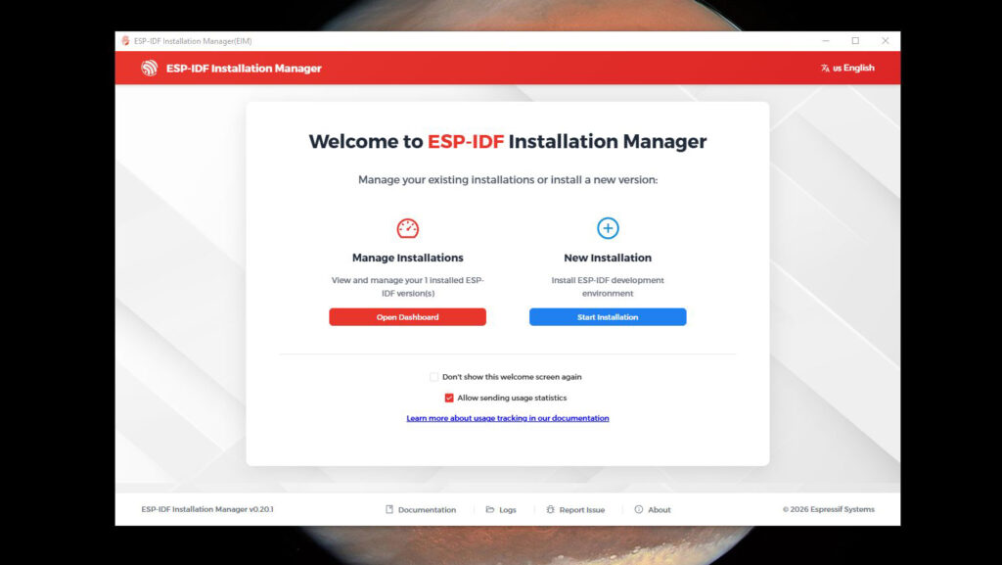Open the Report Issue footer link
The image size is (1002, 565).
pyautogui.click(x=575, y=509)
